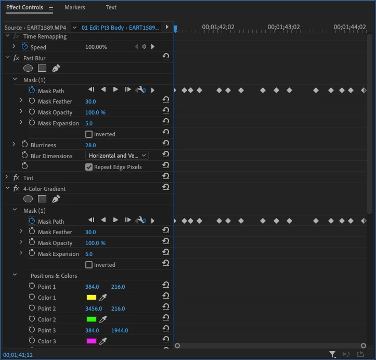Create 4-point polygon mask under Fast Blur
376x360 pixels.
[42, 68]
